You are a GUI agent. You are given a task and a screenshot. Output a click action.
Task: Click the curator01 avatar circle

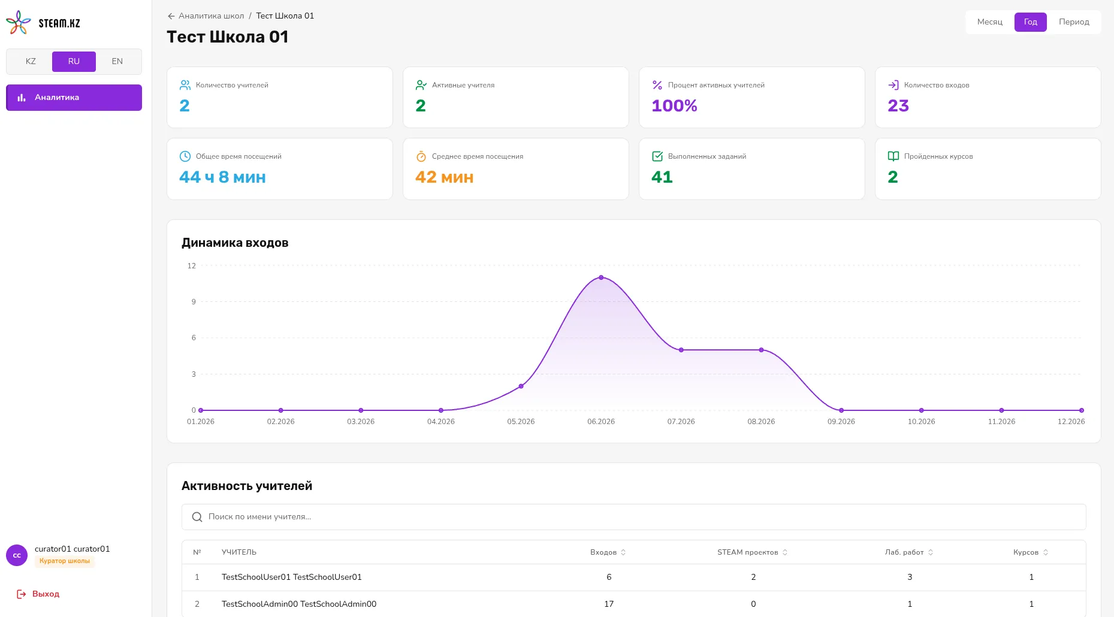17,555
